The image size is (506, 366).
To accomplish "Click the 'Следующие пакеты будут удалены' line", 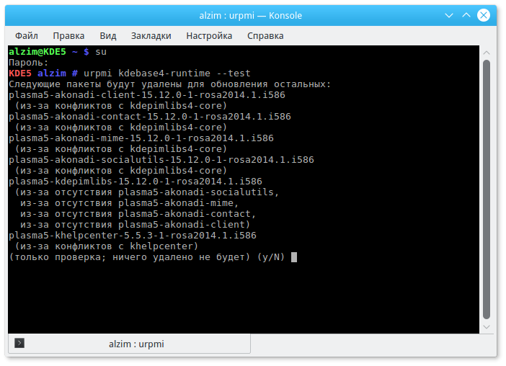I will pyautogui.click(x=169, y=84).
